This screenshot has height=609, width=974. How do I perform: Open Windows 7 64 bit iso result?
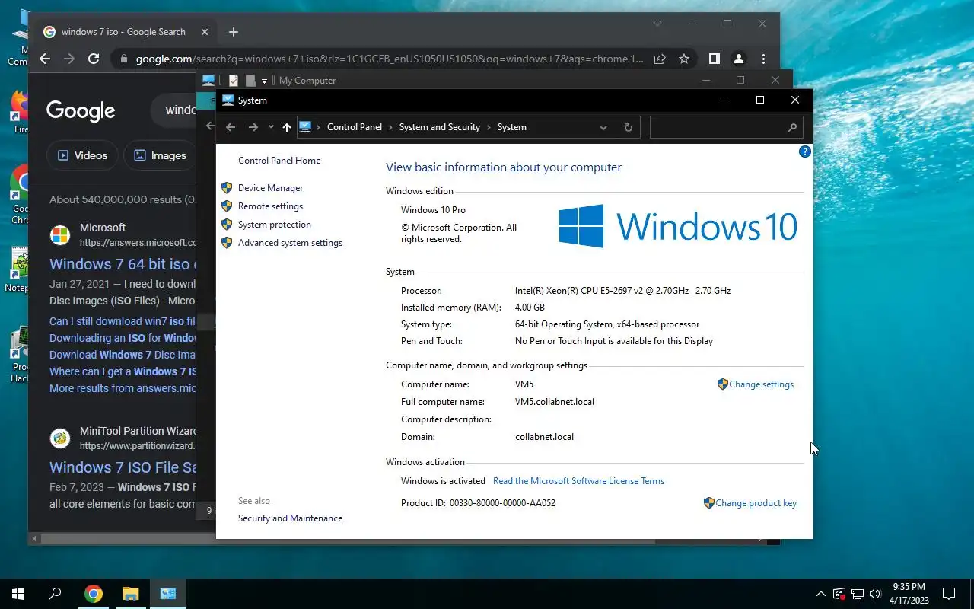point(123,264)
